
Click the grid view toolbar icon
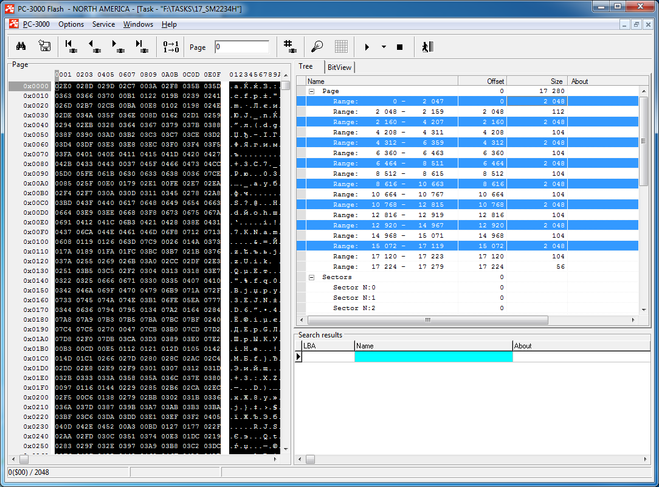coord(341,47)
